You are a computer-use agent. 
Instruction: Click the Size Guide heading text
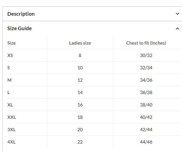(20, 28)
